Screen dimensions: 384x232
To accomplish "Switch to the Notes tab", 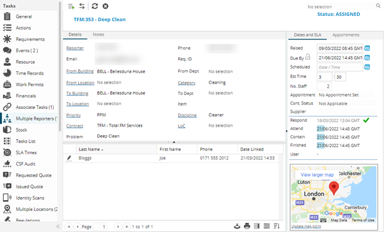I will pyautogui.click(x=99, y=34).
